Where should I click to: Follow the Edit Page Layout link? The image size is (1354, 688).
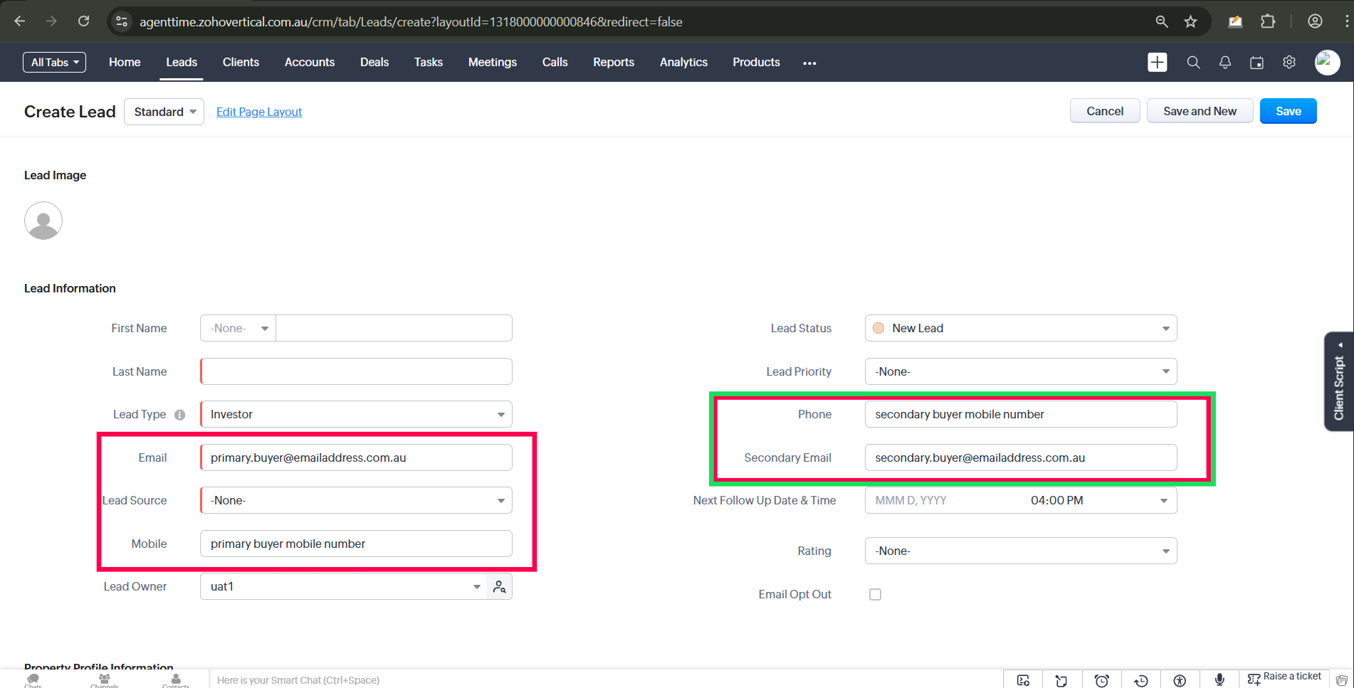click(259, 112)
